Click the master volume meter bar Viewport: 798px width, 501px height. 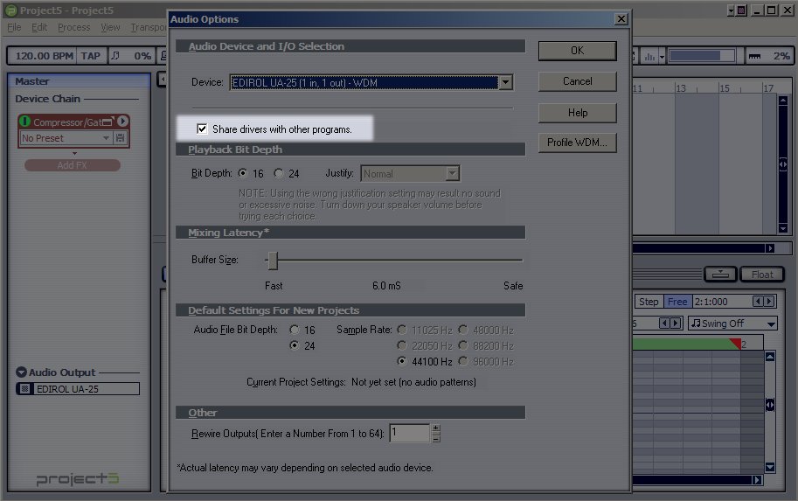click(x=702, y=56)
